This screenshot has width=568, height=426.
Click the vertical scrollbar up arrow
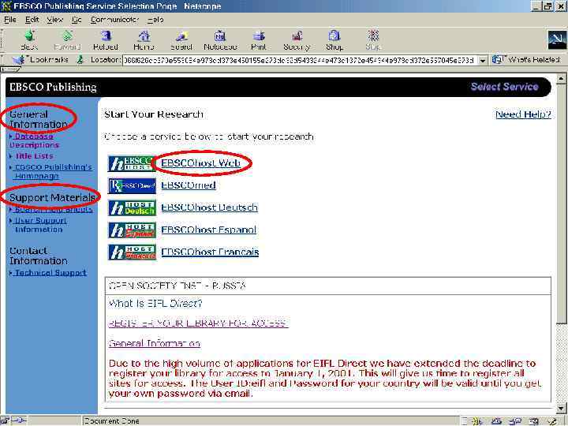point(561,78)
